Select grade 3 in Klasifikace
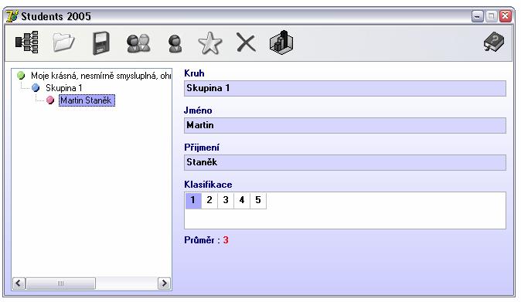The height and width of the screenshot is (302, 521). coord(226,200)
